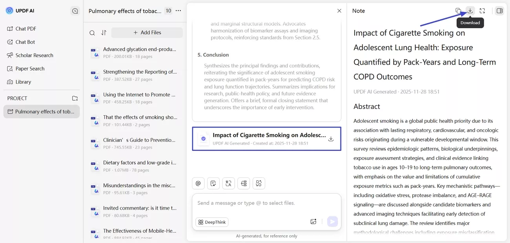Select the Chat PDF sidebar item
The height and width of the screenshot is (243, 510).
25,29
